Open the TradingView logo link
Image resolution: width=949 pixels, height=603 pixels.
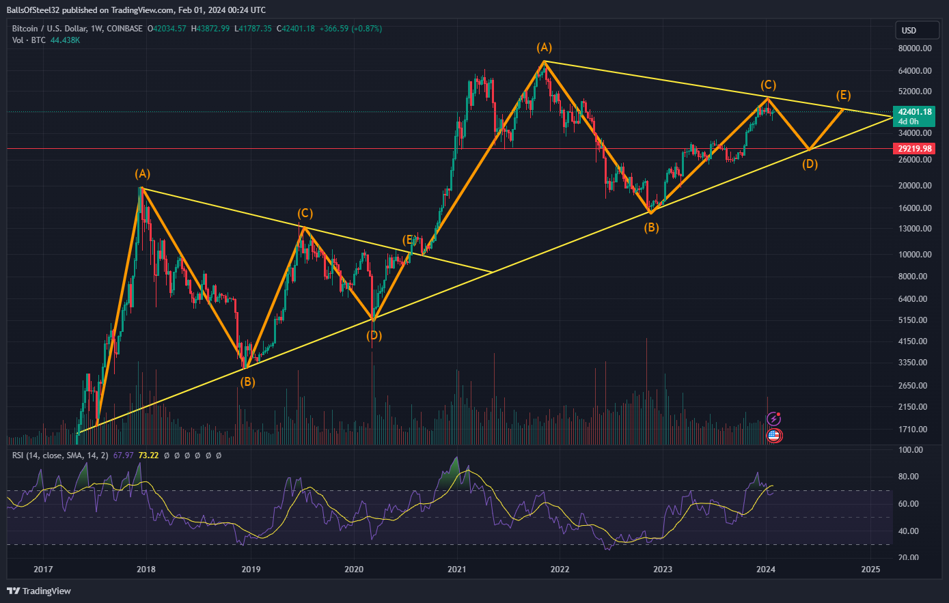[39, 591]
